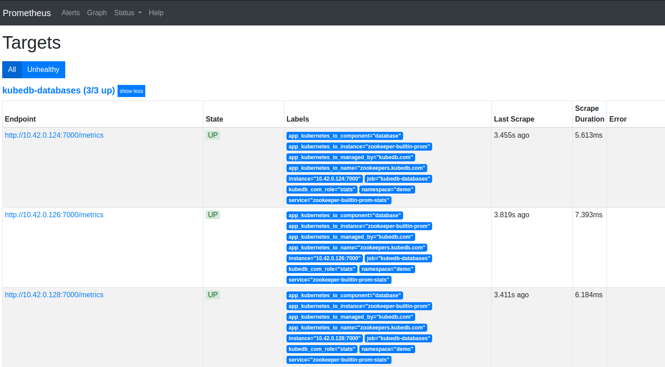
Task: Open endpoint 10.42.0.126:7000 metrics link
Action: click(x=54, y=215)
